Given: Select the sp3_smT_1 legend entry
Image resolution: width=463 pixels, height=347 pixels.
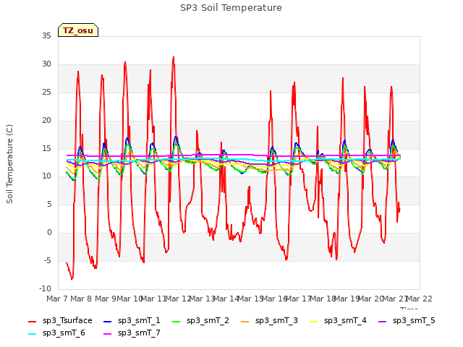Looking at the screenshot, I should click(x=132, y=320).
